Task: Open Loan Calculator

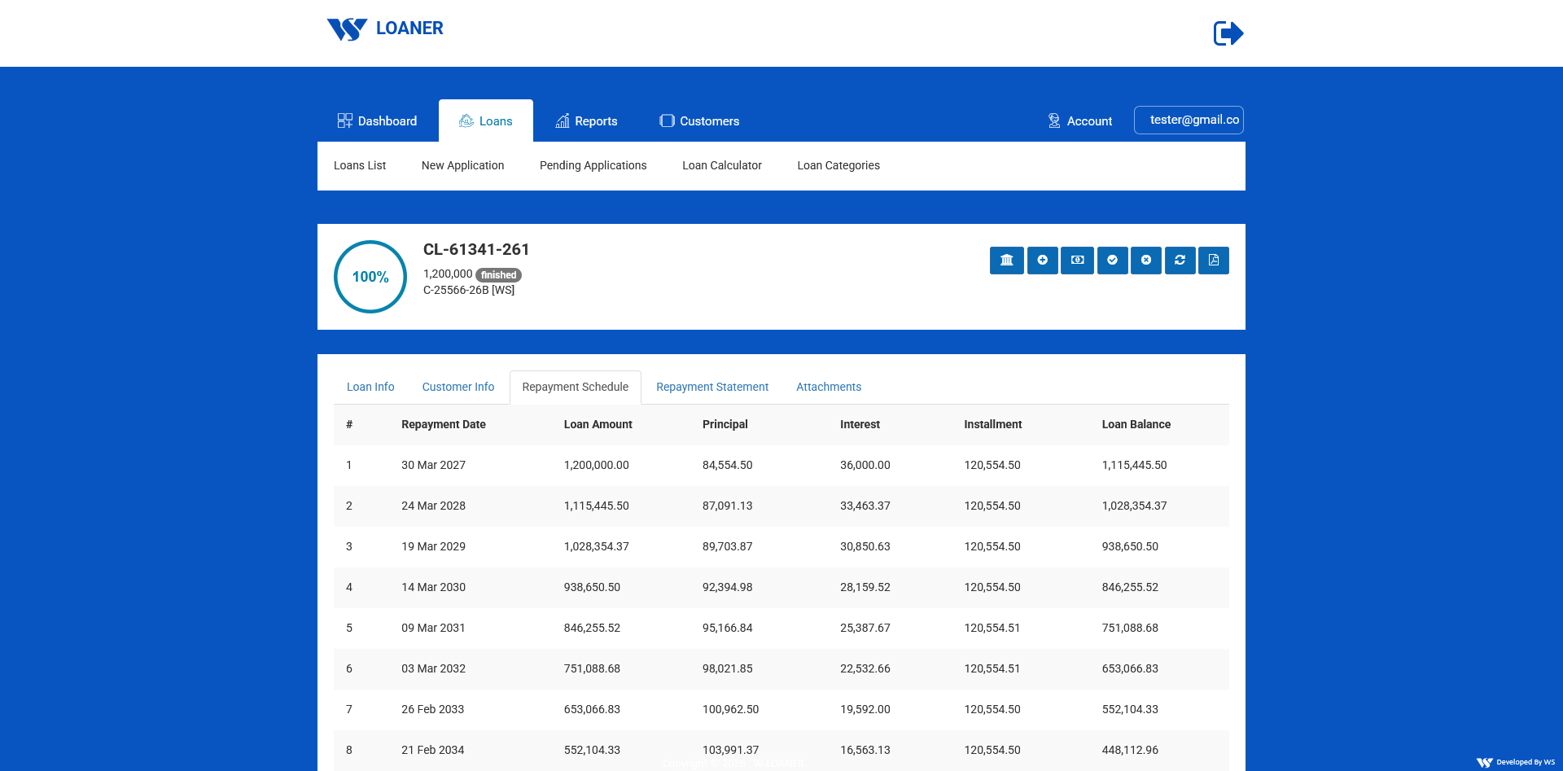Action: click(x=722, y=165)
